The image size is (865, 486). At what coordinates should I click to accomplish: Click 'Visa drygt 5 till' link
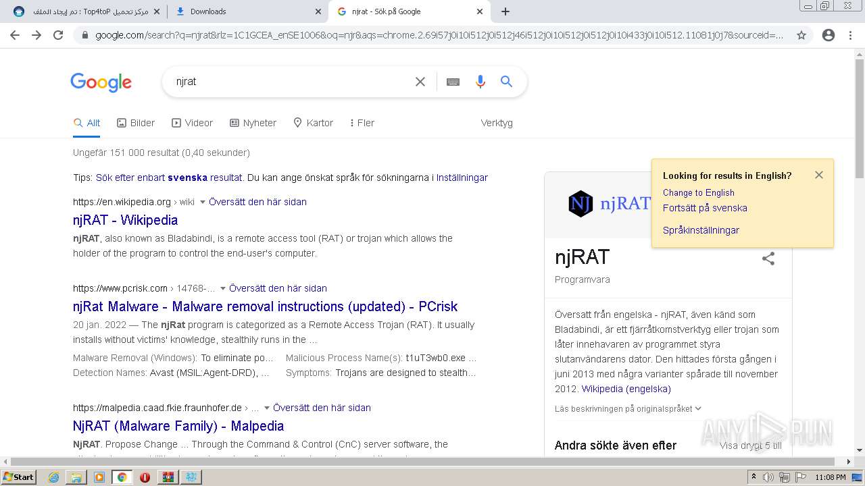coord(750,446)
